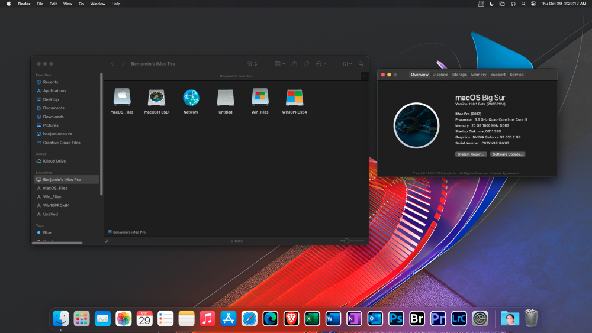Launch Premiere Pro from the Dock
The width and height of the screenshot is (592, 333).
click(x=438, y=319)
